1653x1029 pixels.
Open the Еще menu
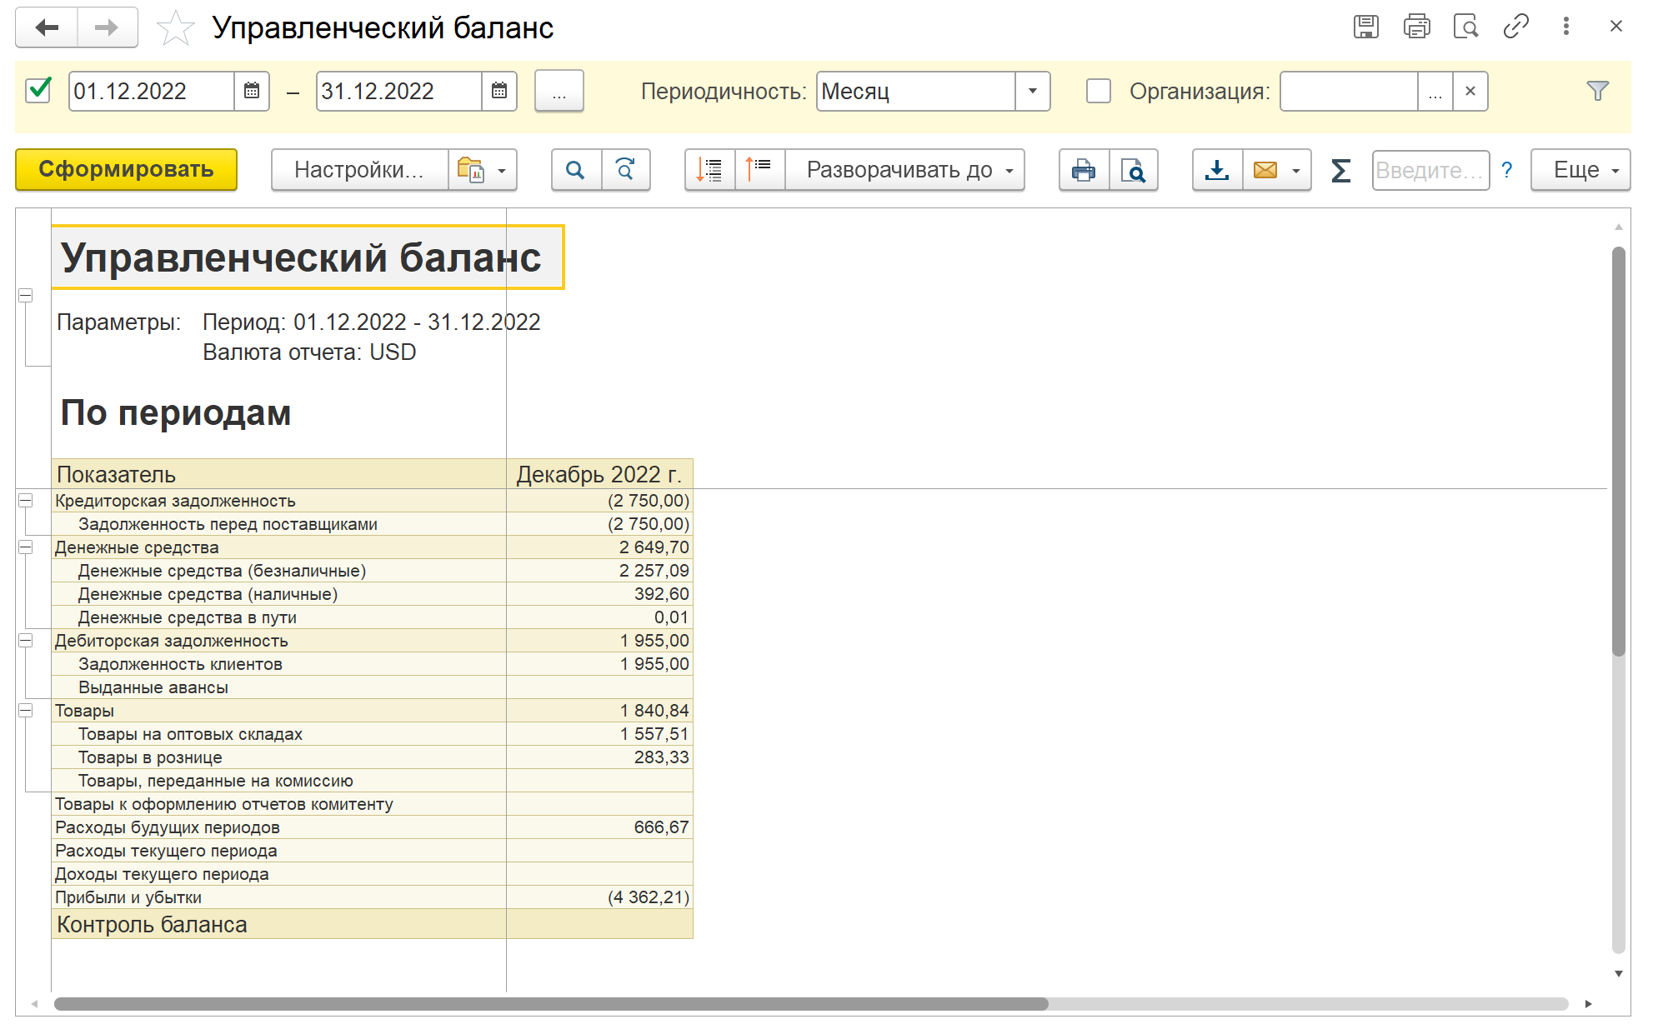point(1580,170)
